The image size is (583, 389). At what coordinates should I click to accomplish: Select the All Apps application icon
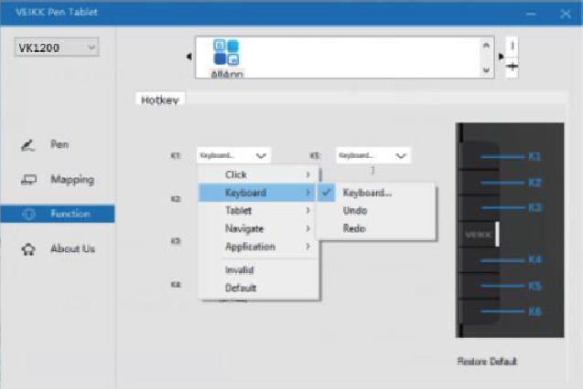click(x=226, y=58)
